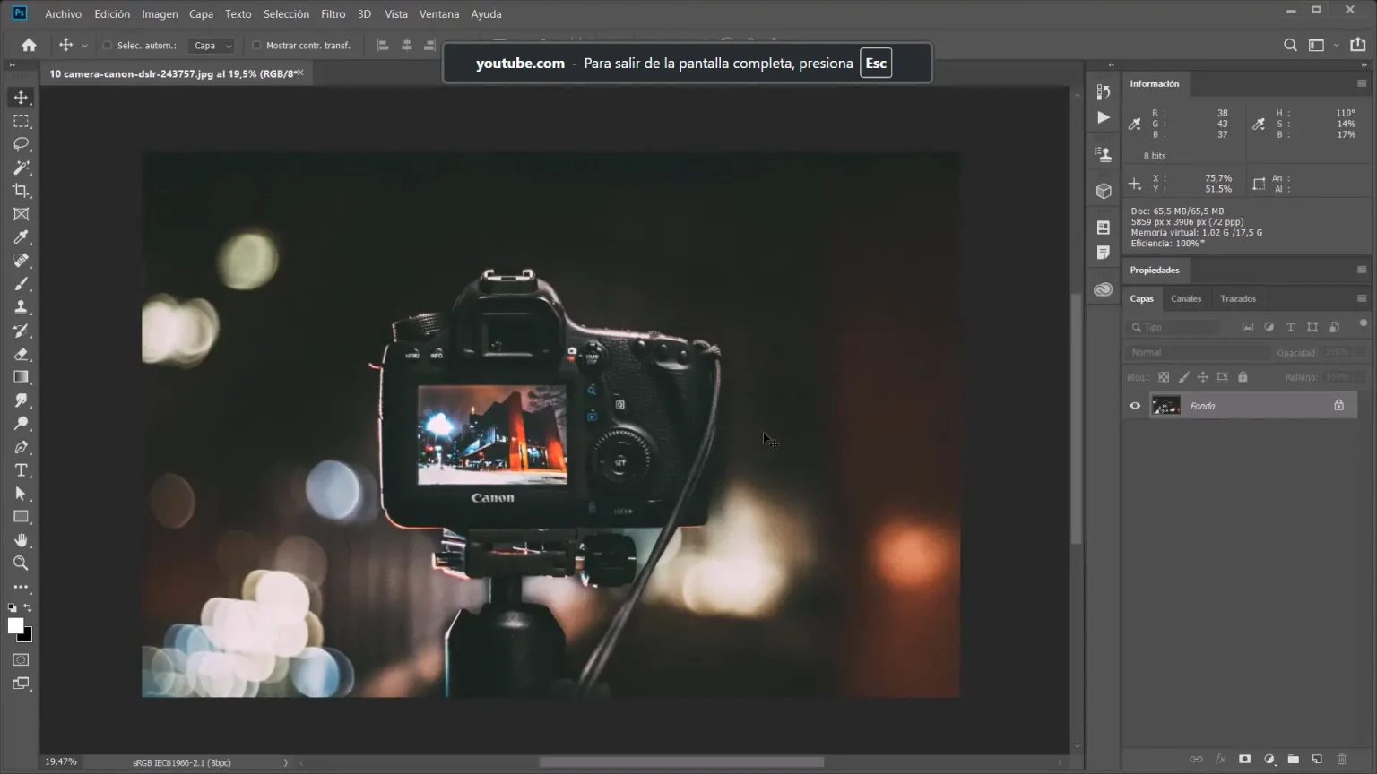
Task: Click the Fondo layer thumbnail
Action: point(1165,406)
